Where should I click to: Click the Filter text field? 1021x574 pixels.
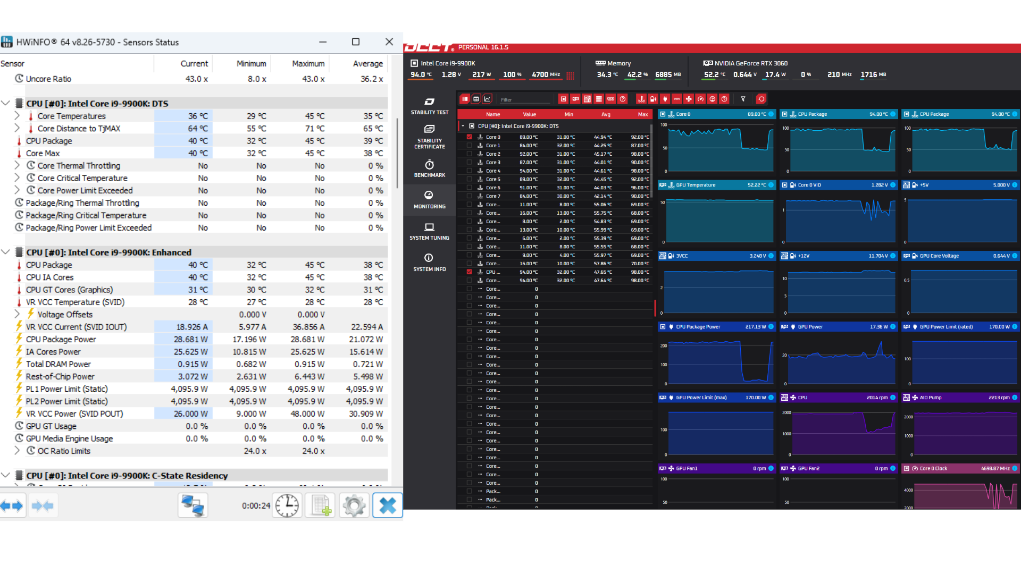pyautogui.click(x=524, y=99)
